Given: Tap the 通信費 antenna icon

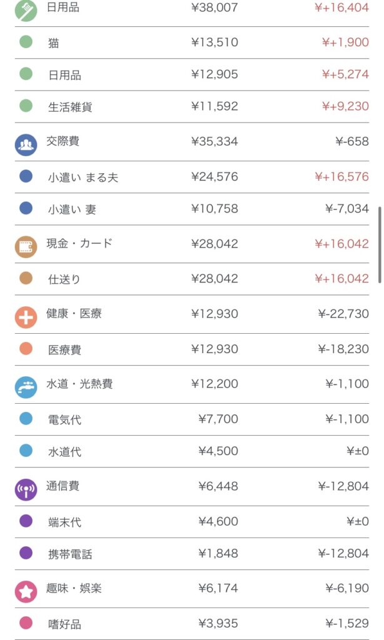Looking at the screenshot, I should click(26, 489).
